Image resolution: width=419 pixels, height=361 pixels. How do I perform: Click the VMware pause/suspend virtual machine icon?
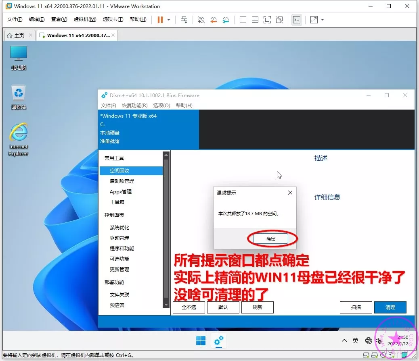160,20
